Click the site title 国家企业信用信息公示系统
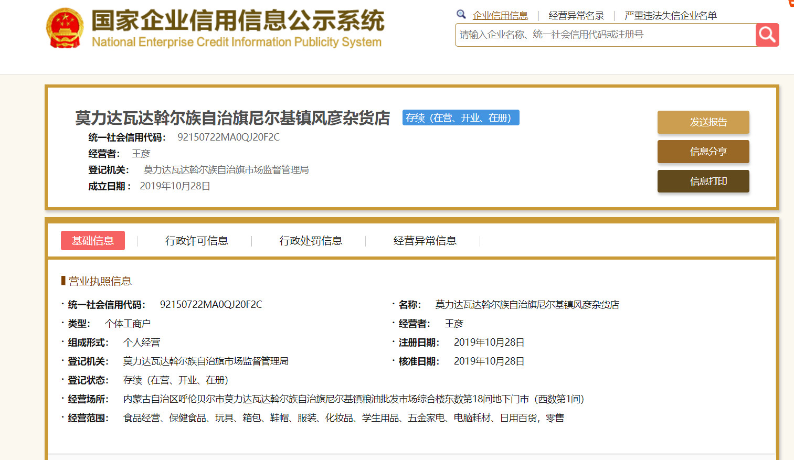The height and width of the screenshot is (460, 794). click(238, 21)
